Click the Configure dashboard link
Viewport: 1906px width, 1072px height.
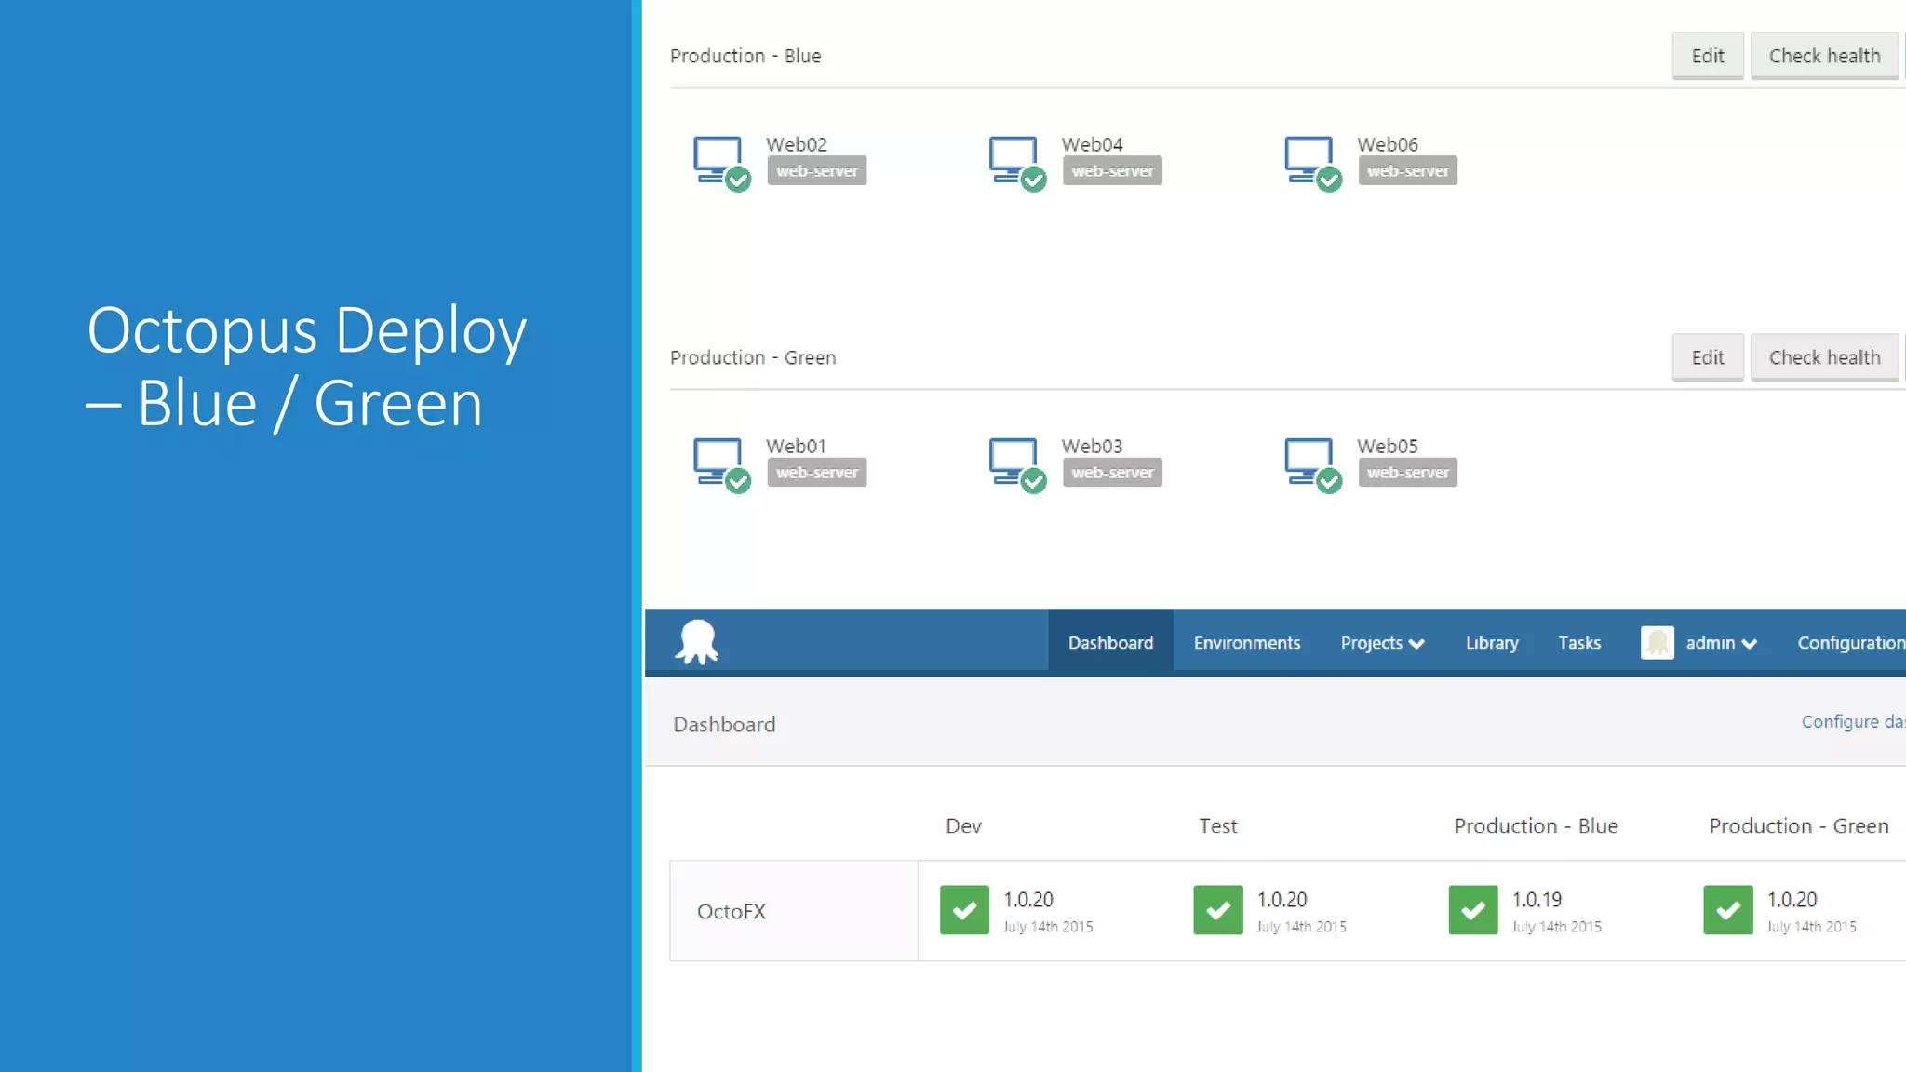pyautogui.click(x=1853, y=721)
